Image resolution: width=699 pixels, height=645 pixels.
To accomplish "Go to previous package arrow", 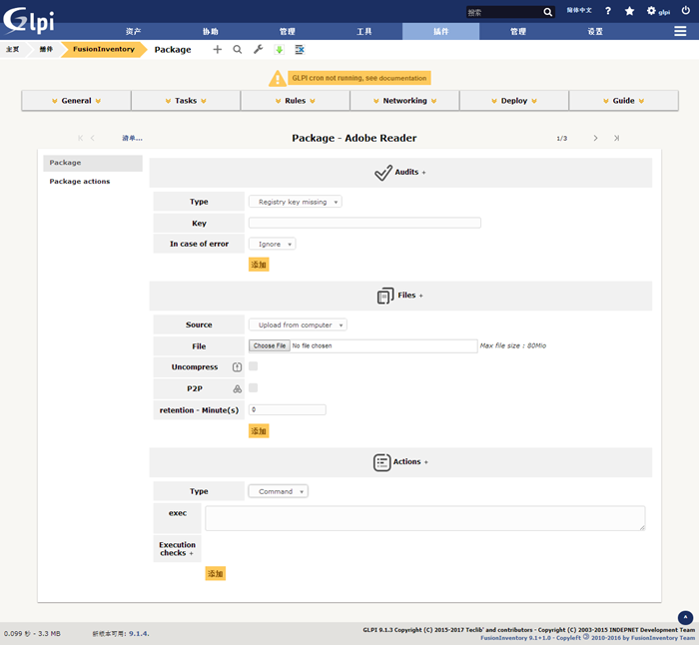I will [93, 138].
